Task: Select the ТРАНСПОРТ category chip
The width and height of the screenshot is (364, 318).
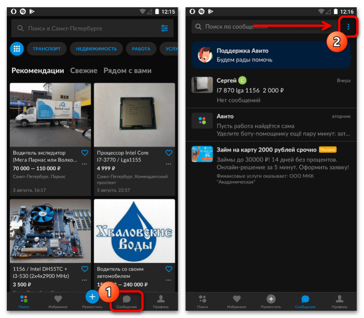Action: (x=47, y=49)
